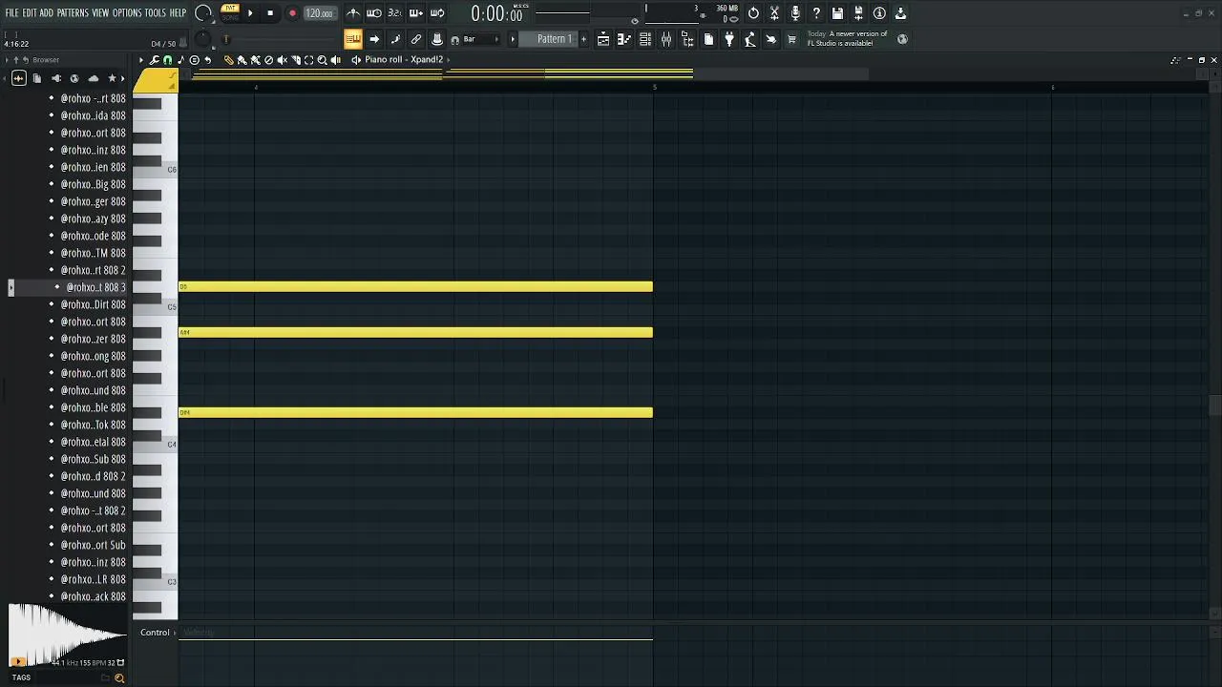Image resolution: width=1222 pixels, height=687 pixels.
Task: Open the cloud tab in Browser
Action: coord(93,78)
